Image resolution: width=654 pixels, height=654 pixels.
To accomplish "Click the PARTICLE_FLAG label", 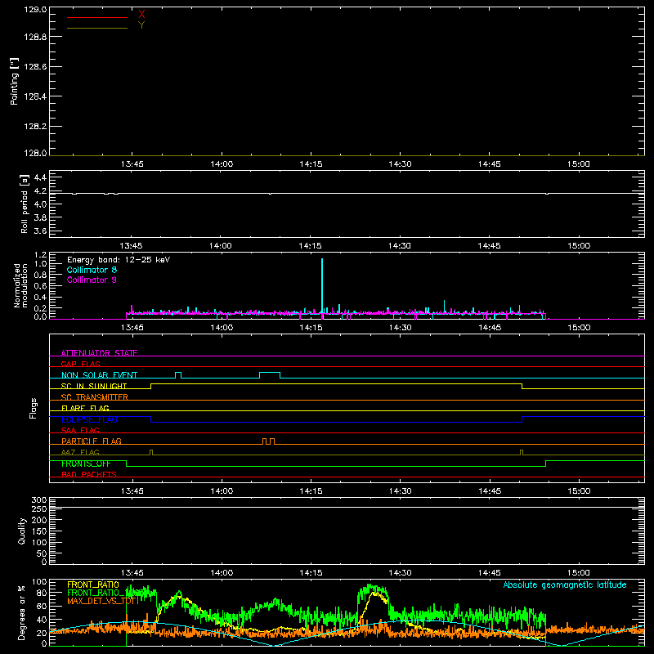I will pos(92,441).
